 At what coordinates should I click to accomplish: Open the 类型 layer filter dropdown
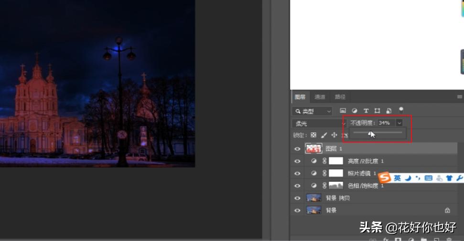[x=312, y=111]
